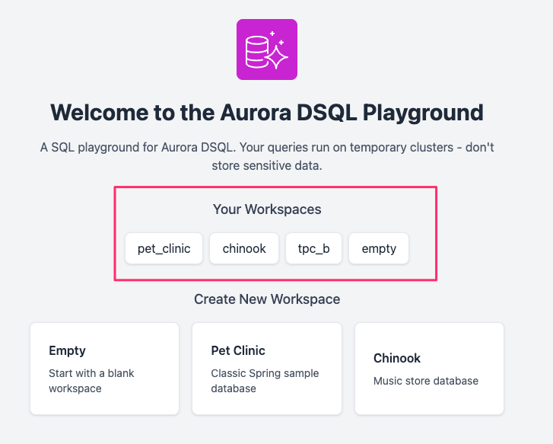Click the Aurora DSQL database logo icon

point(267,50)
